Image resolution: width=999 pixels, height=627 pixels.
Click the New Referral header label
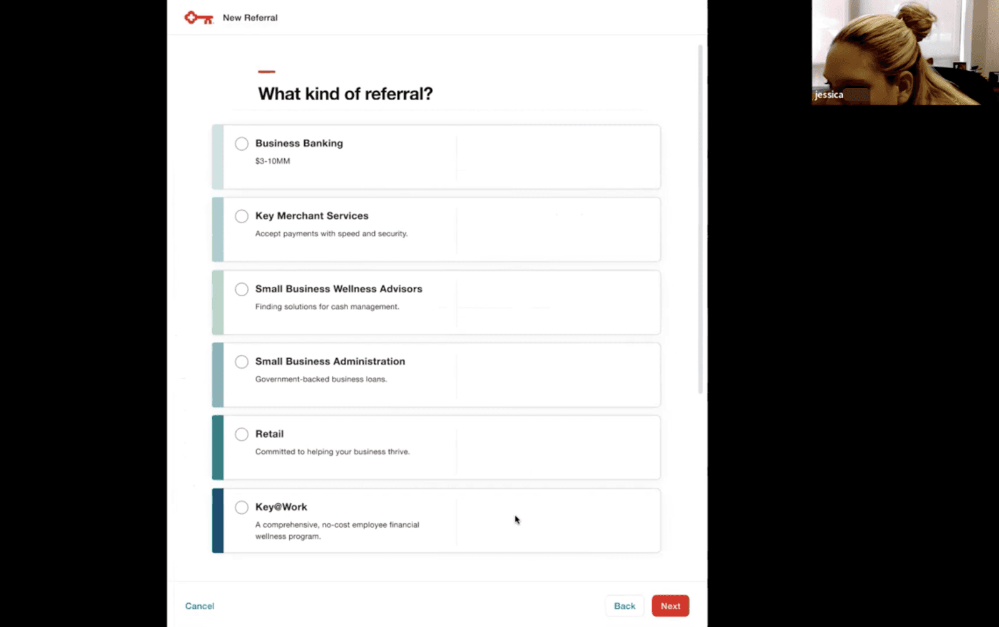(x=250, y=18)
